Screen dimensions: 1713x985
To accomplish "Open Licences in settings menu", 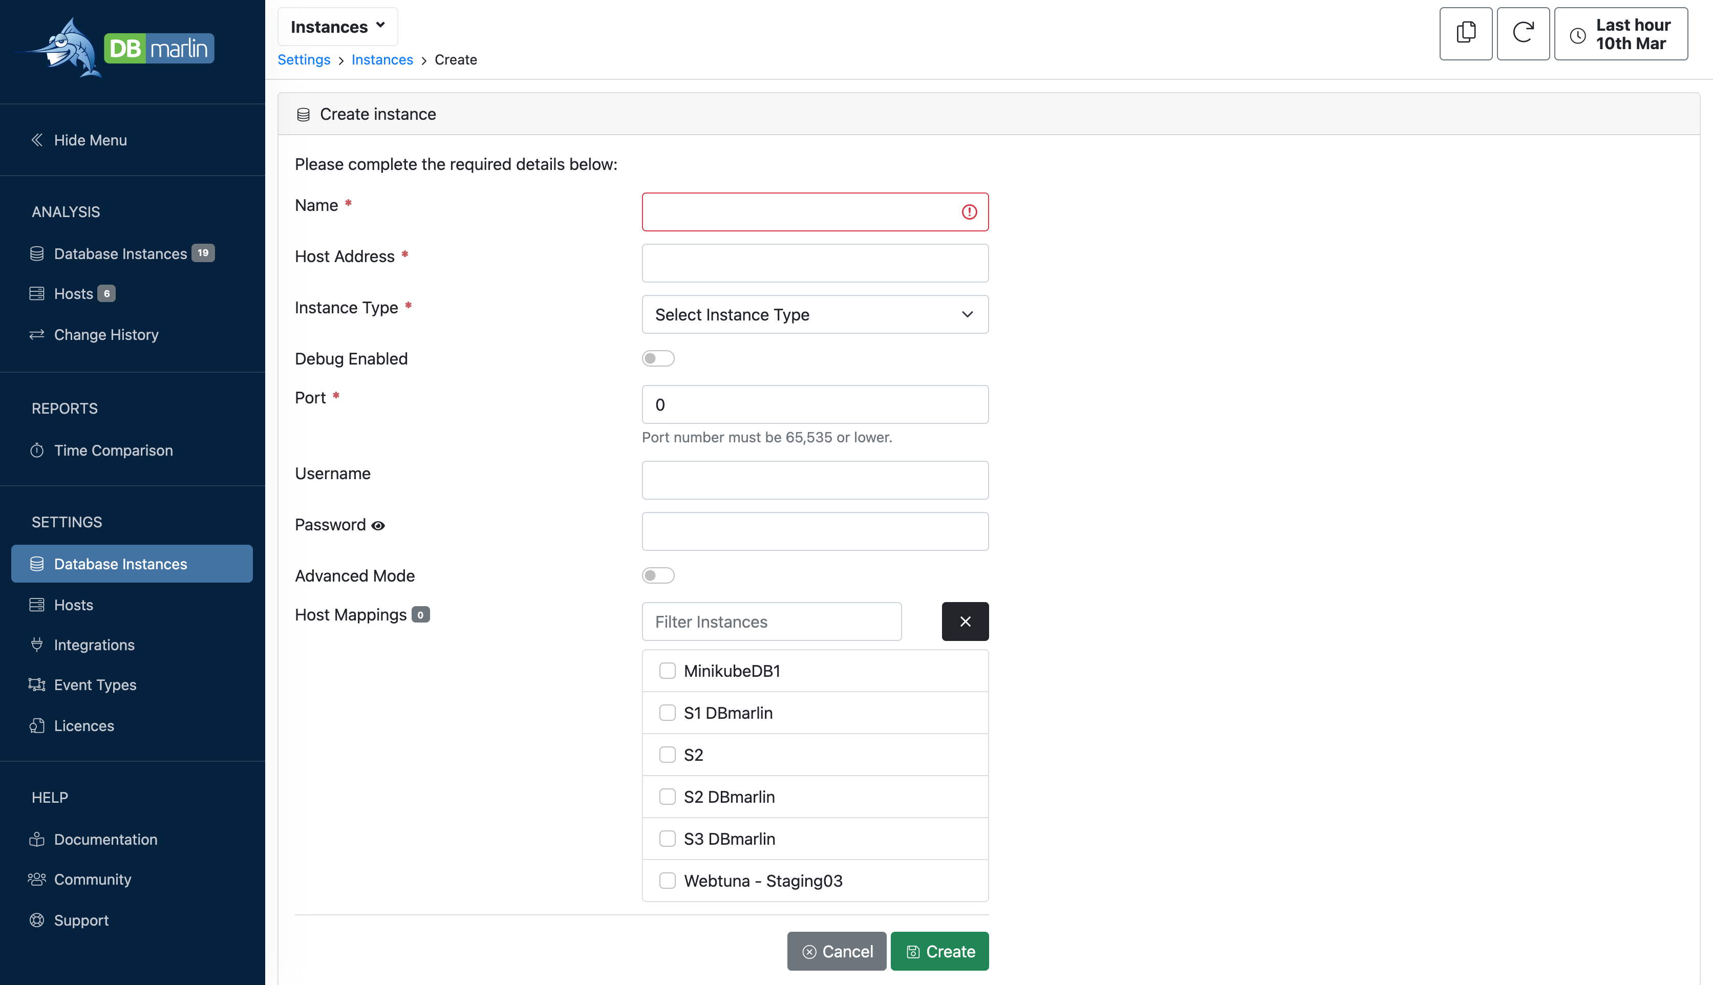I will pos(84,725).
